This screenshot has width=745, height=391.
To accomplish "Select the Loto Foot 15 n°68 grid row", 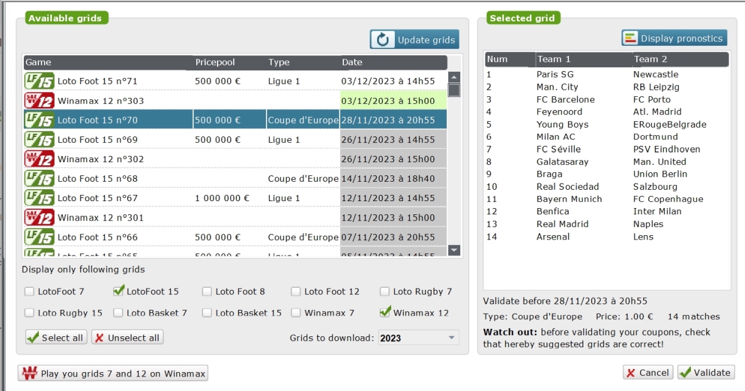I will point(235,178).
